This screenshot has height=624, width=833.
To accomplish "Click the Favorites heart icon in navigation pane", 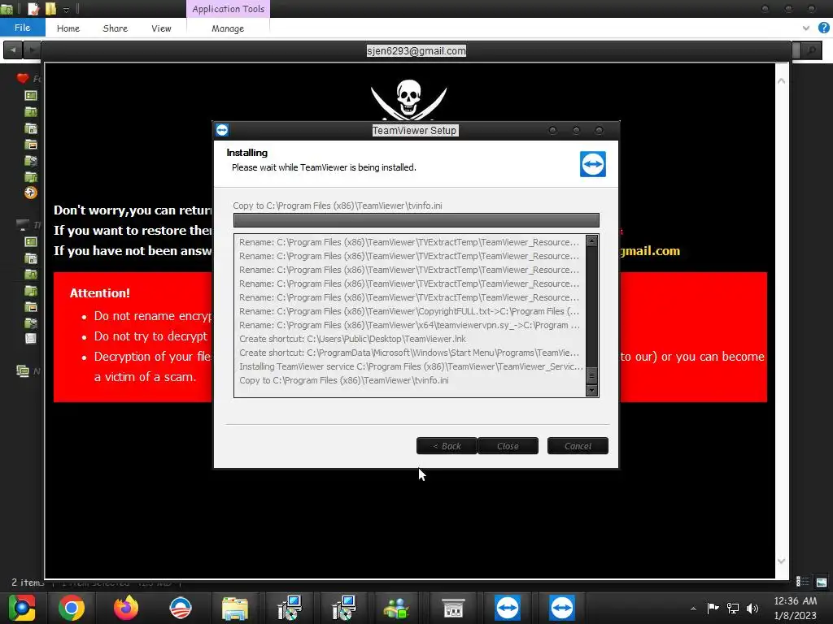I will [x=22, y=79].
